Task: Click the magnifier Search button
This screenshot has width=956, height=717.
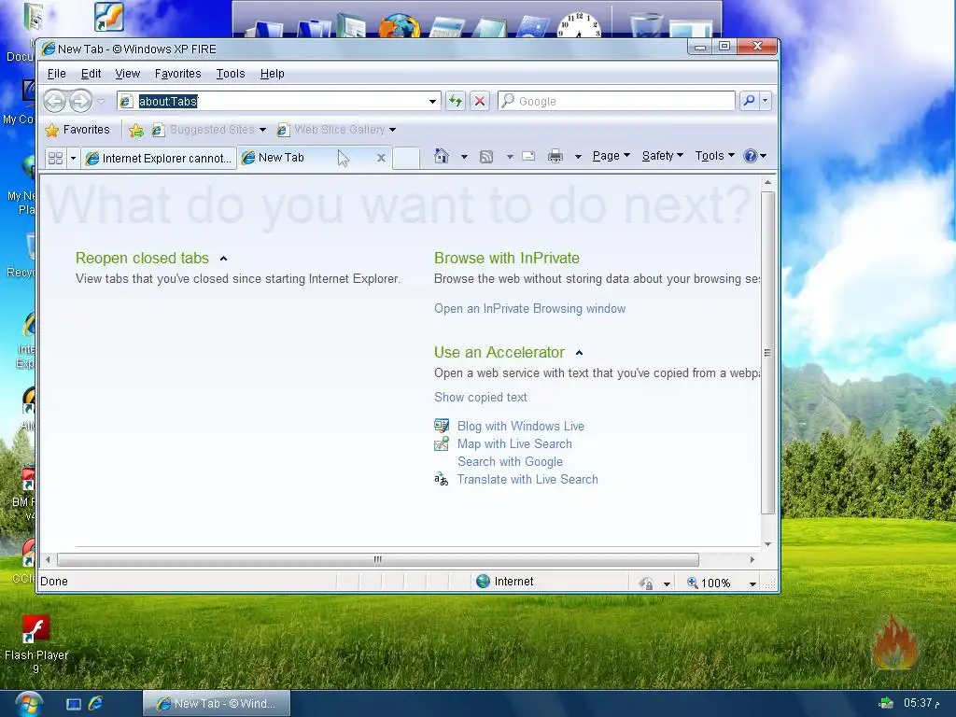Action: 749,101
